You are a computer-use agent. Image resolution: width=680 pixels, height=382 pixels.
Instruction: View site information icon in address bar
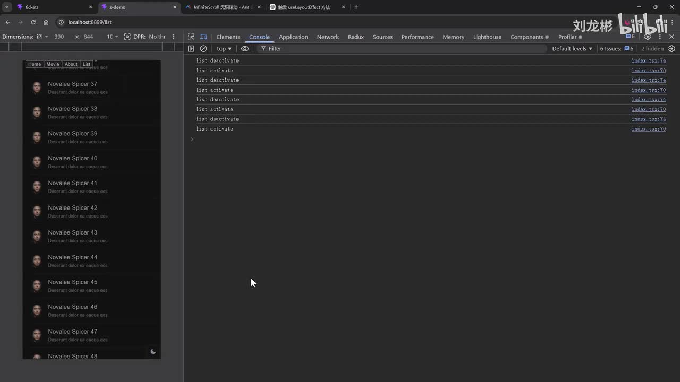61,22
